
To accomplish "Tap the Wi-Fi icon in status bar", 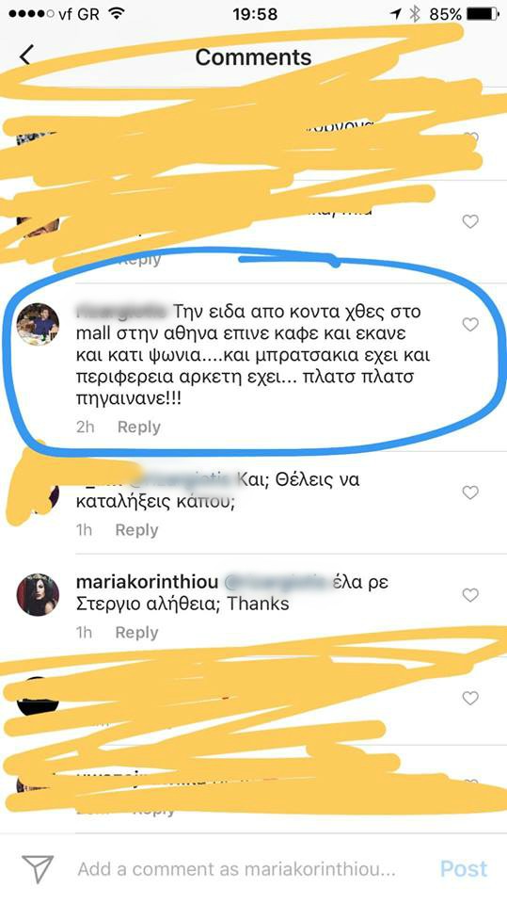I will [x=117, y=14].
